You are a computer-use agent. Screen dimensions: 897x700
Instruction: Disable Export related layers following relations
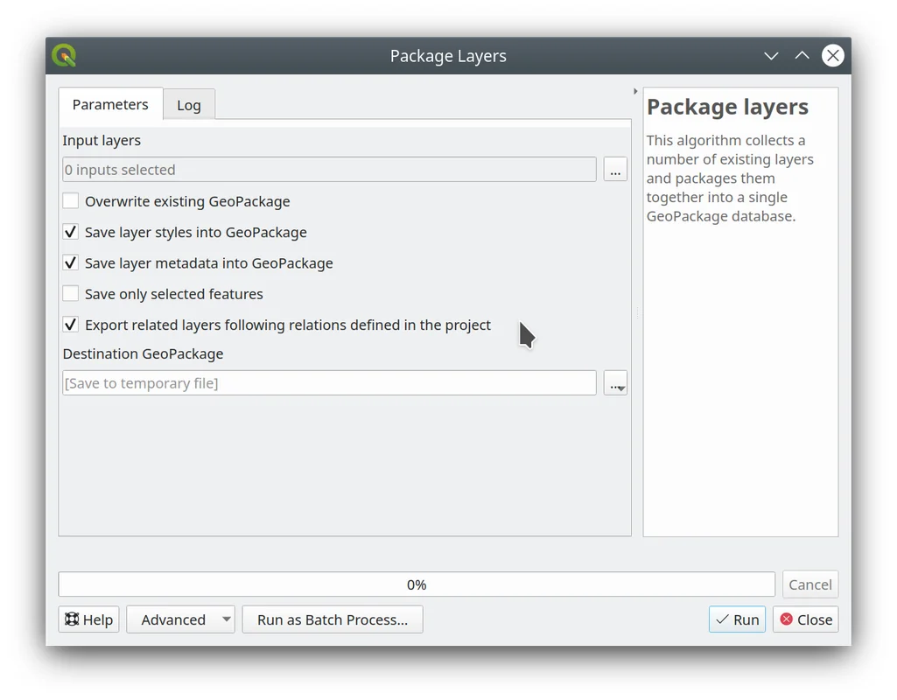(x=71, y=325)
